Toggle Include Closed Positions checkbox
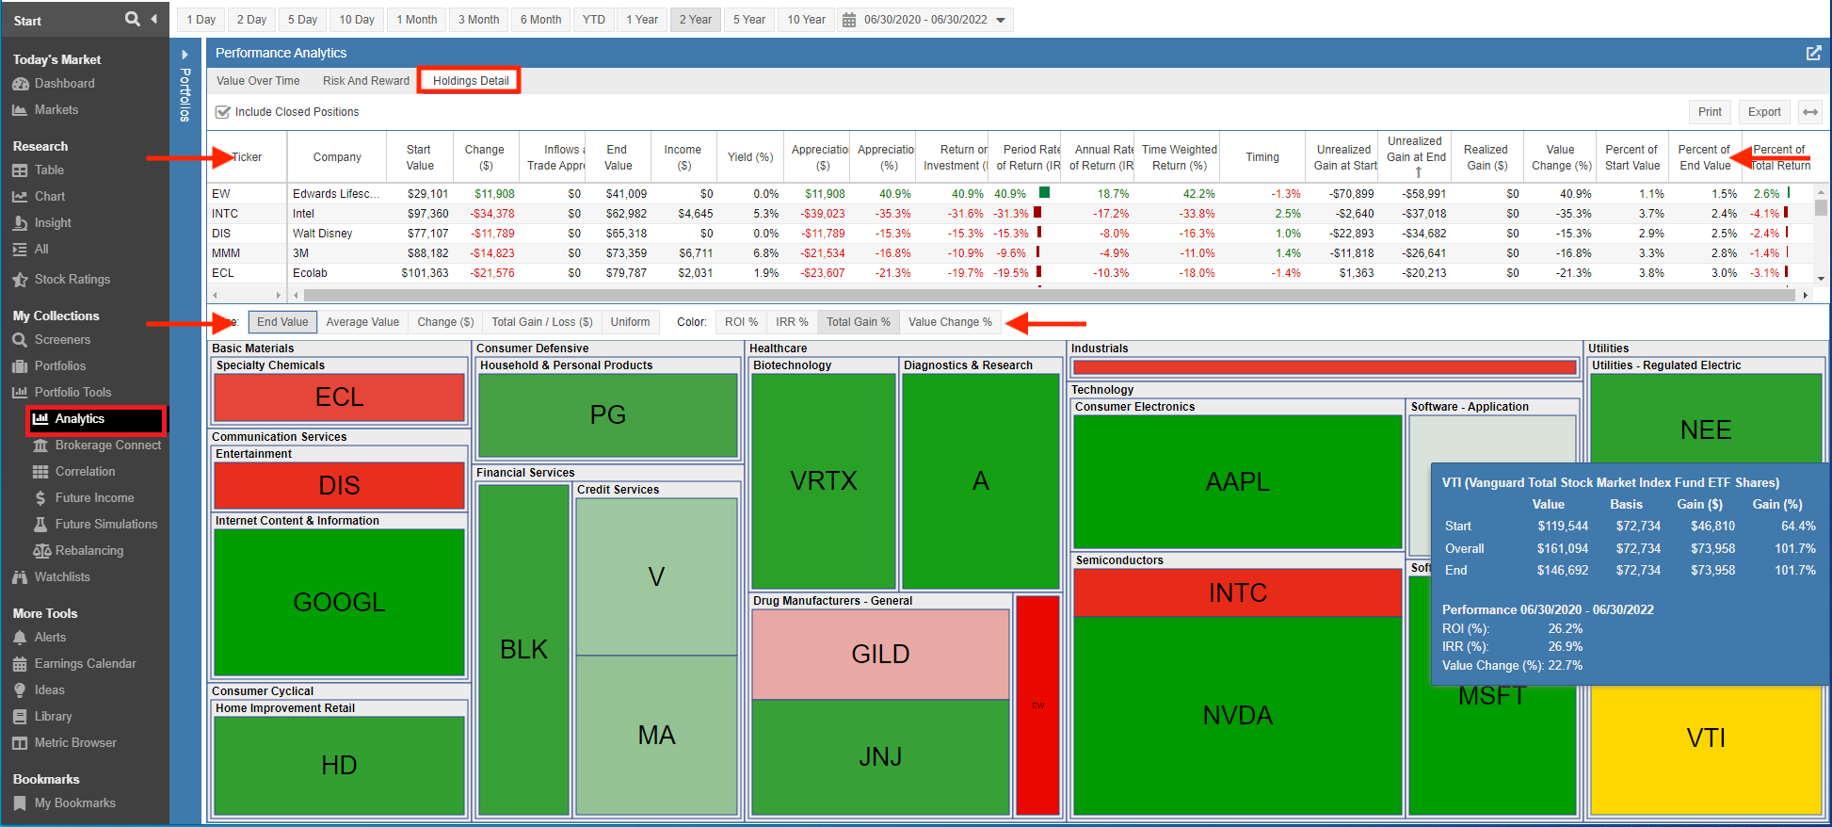 [223, 112]
